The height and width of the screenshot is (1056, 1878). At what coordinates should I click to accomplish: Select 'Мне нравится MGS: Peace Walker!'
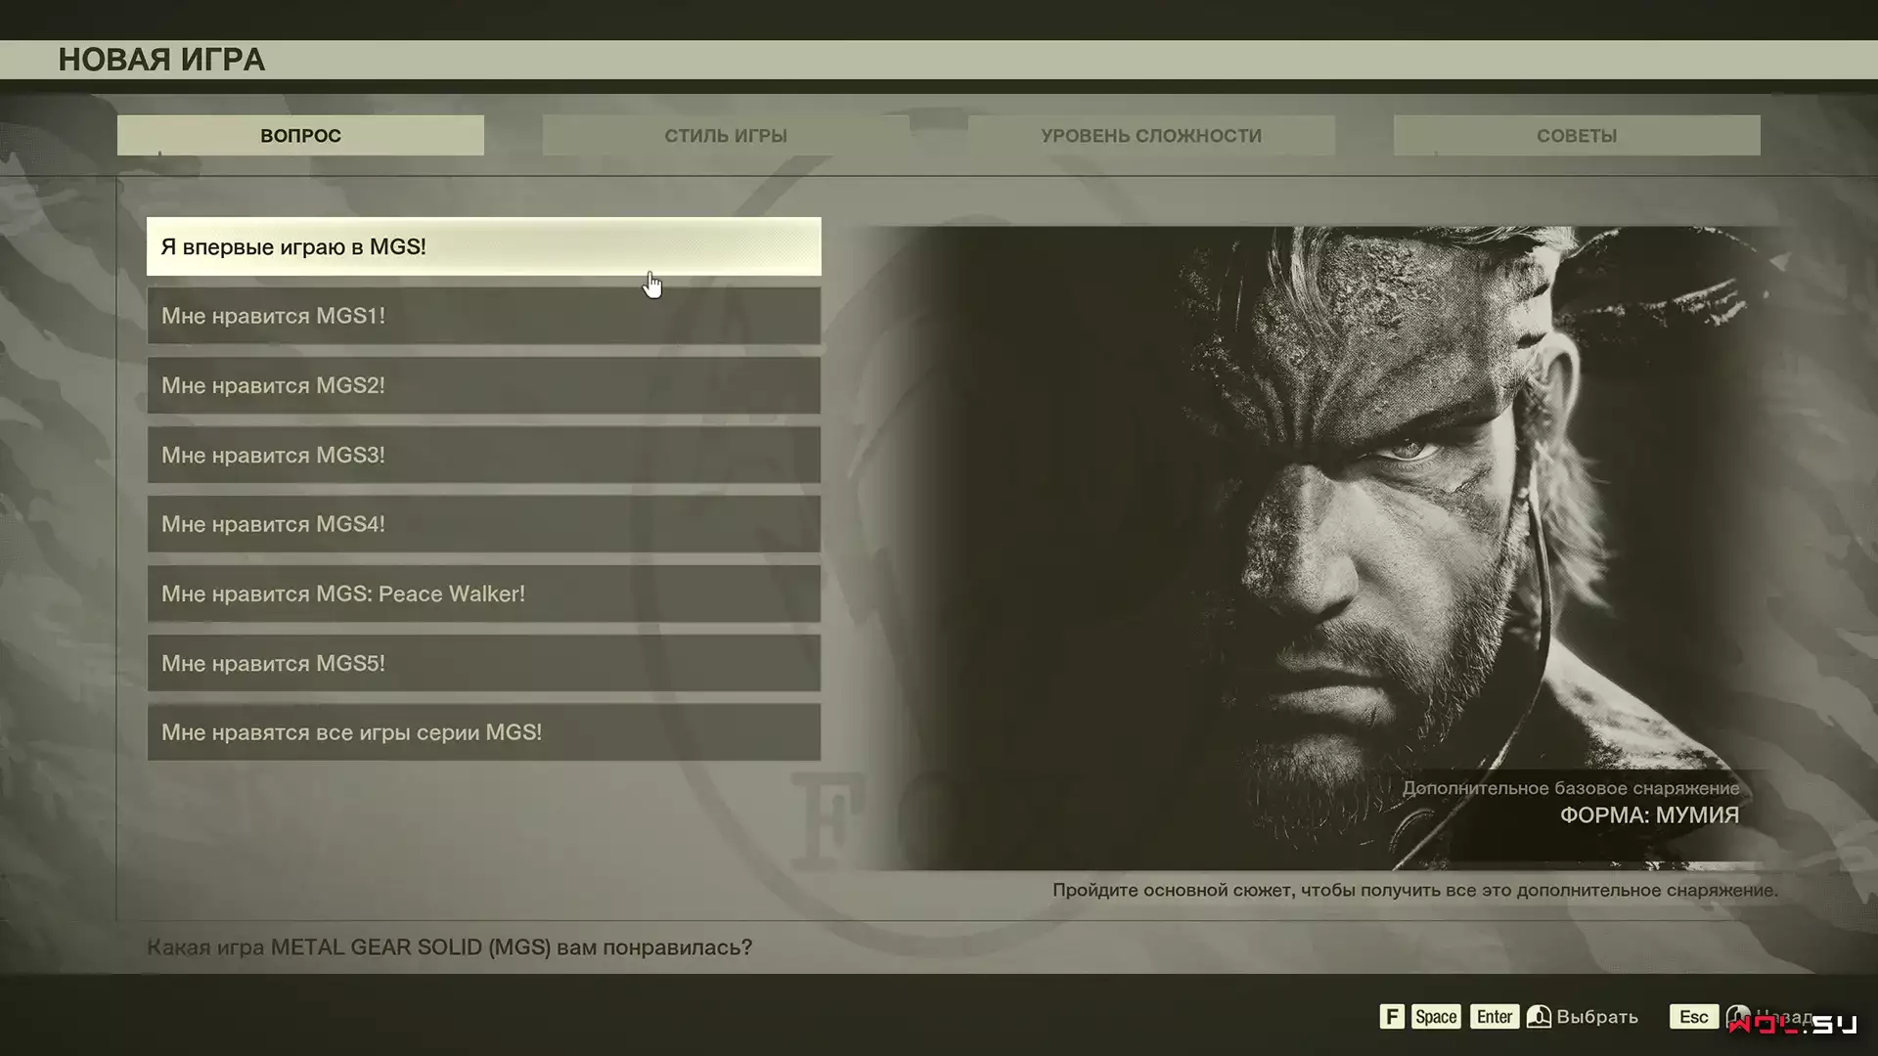[484, 594]
